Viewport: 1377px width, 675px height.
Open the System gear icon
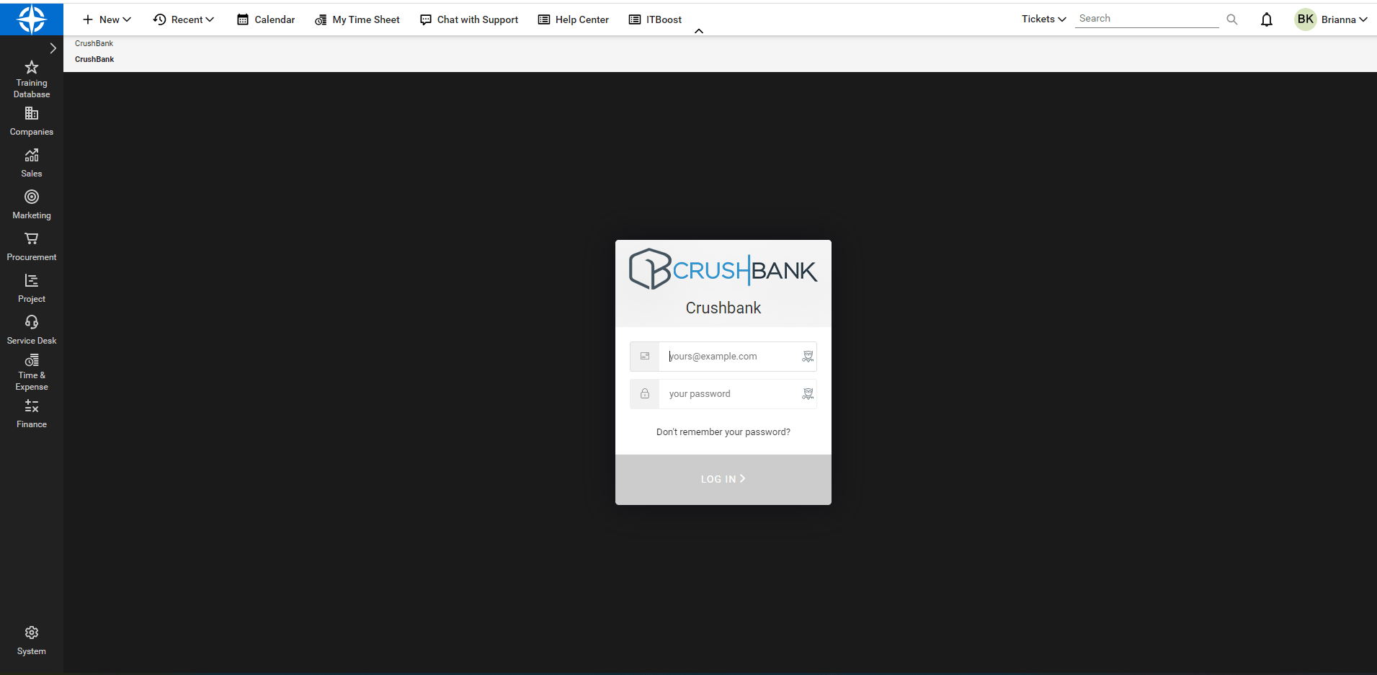[32, 632]
